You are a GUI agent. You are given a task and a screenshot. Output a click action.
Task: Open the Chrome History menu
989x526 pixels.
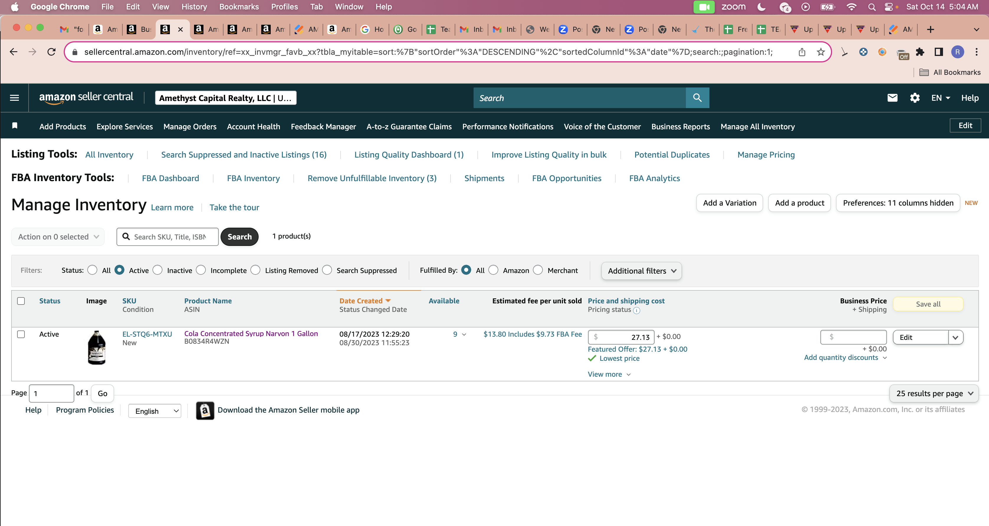194,7
